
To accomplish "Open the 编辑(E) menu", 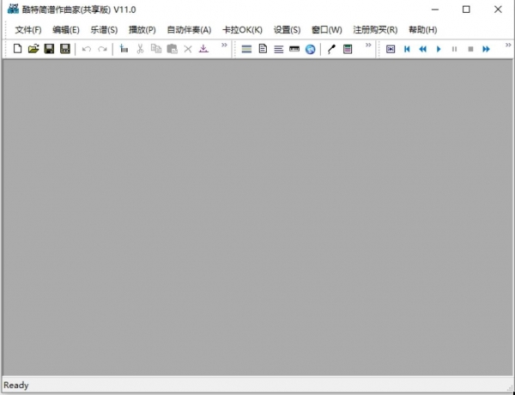I will [66, 30].
